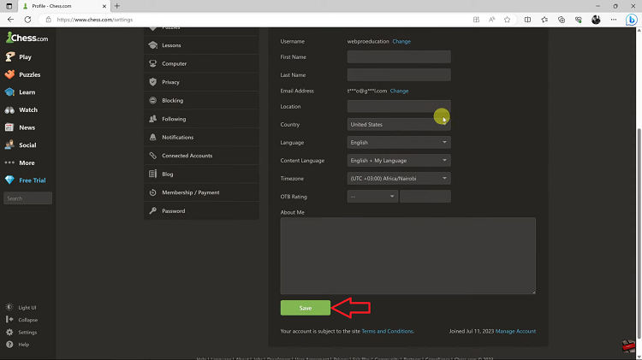This screenshot has height=360, width=642.
Task: Open the Read aloud icon in the address bar
Action: pos(491,20)
